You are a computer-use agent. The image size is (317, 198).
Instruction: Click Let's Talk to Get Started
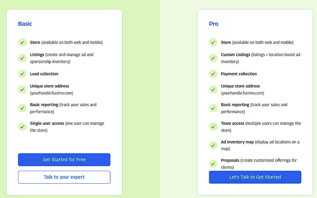coord(255,177)
